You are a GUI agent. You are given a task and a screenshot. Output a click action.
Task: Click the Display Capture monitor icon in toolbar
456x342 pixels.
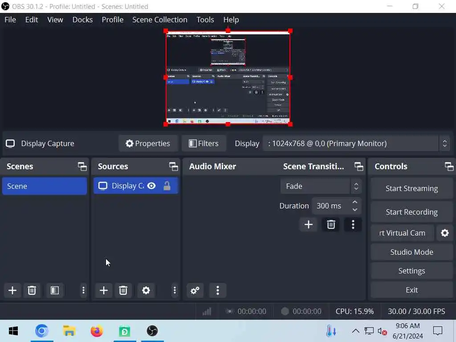[11, 144]
